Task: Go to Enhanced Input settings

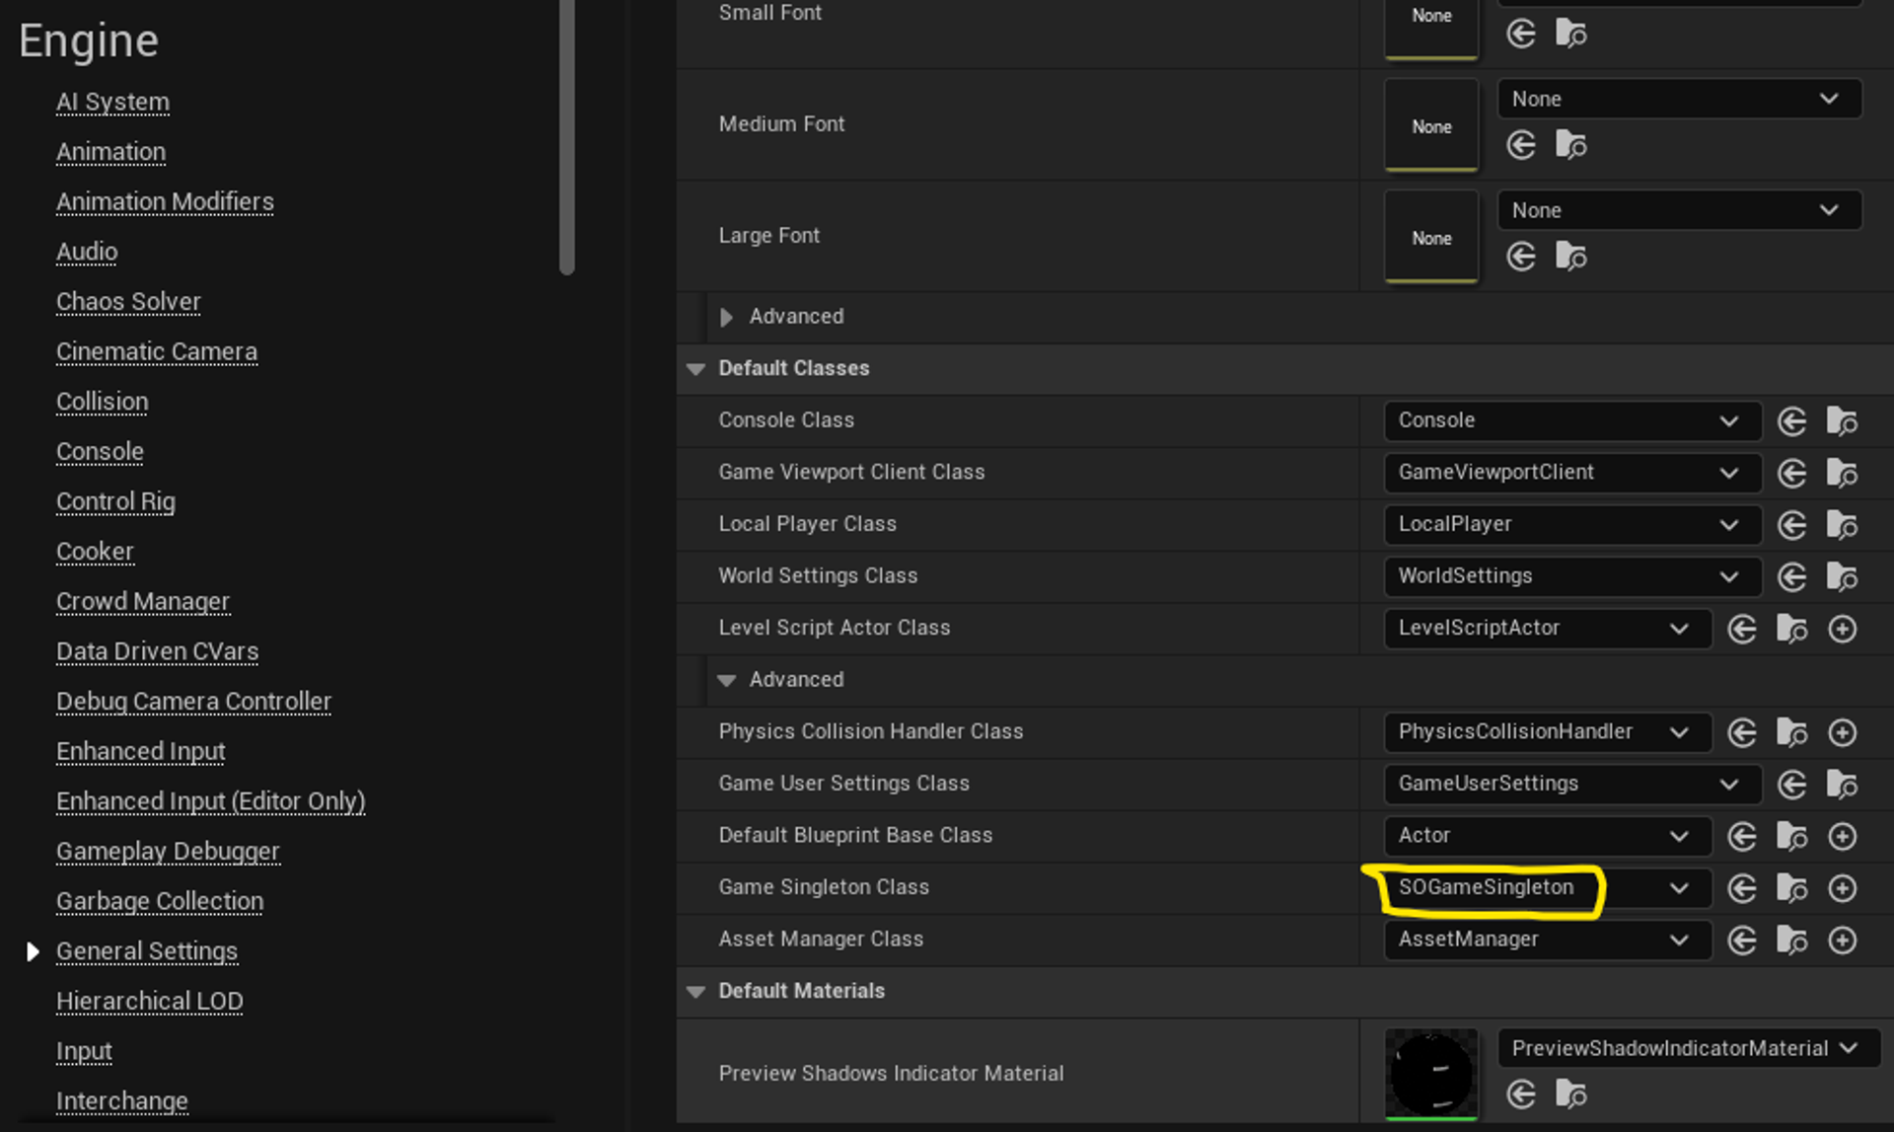Action: point(140,751)
